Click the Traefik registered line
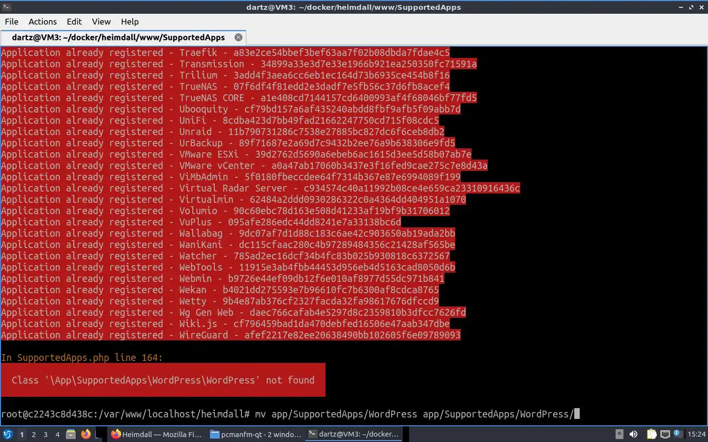Viewport: 708px width, 442px height. 225,53
